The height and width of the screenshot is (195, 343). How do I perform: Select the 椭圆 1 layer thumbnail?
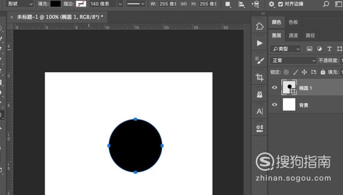pos(289,87)
